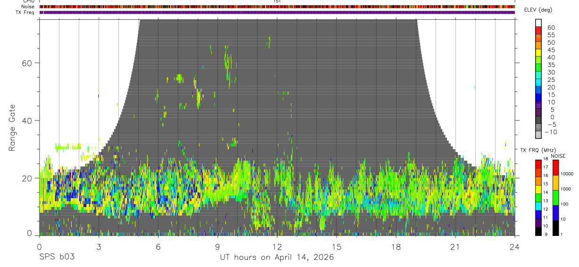Image resolution: width=579 pixels, height=267 pixels.
Task: Click the 'NOISE' legend title above color bar
Action: coord(558,156)
